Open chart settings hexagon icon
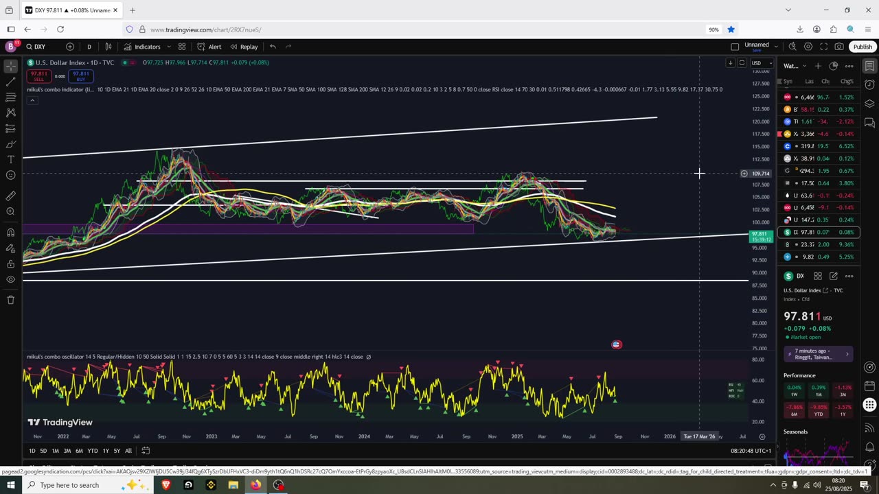 tap(808, 47)
